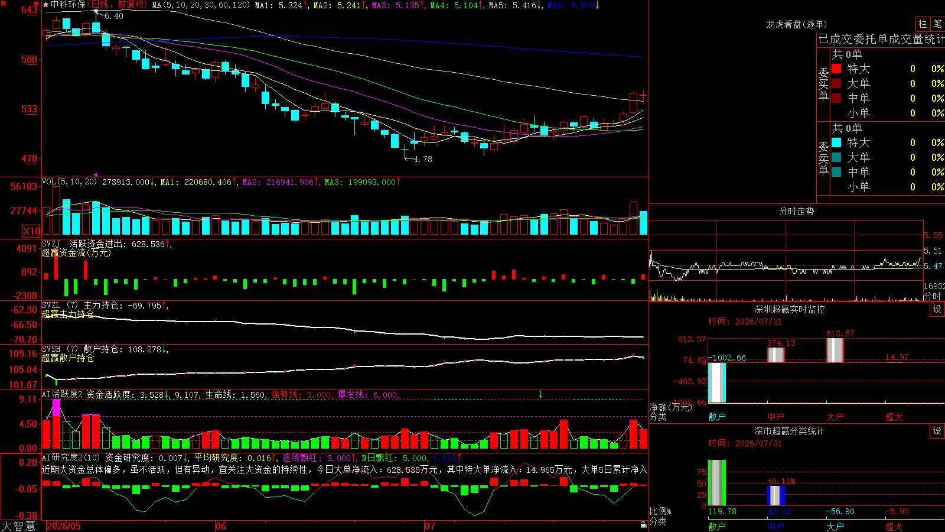Click the green 散户 bar in 分类统计
Viewport: 945px width, 532px height.
[717, 483]
